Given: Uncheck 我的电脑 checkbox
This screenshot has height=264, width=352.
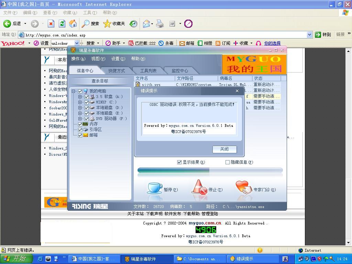Looking at the screenshot, I should point(80,91).
